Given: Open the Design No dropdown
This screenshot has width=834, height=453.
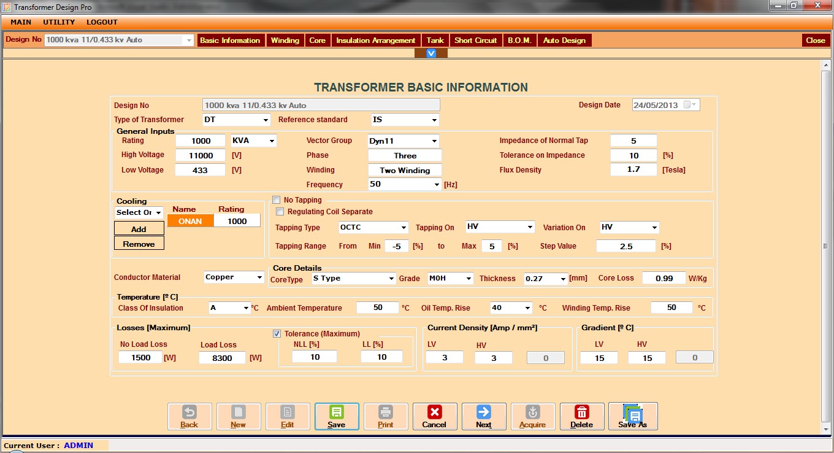Looking at the screenshot, I should click(x=189, y=40).
